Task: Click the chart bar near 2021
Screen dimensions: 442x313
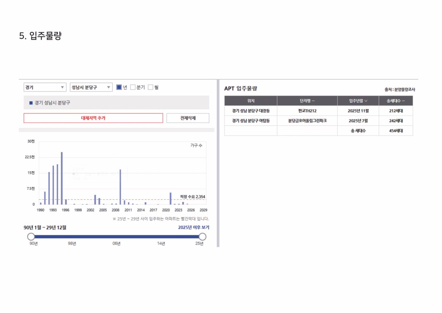Action: 170,199
